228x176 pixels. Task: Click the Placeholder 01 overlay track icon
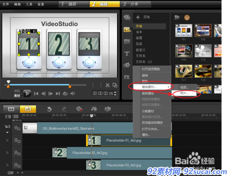[x=17, y=141]
